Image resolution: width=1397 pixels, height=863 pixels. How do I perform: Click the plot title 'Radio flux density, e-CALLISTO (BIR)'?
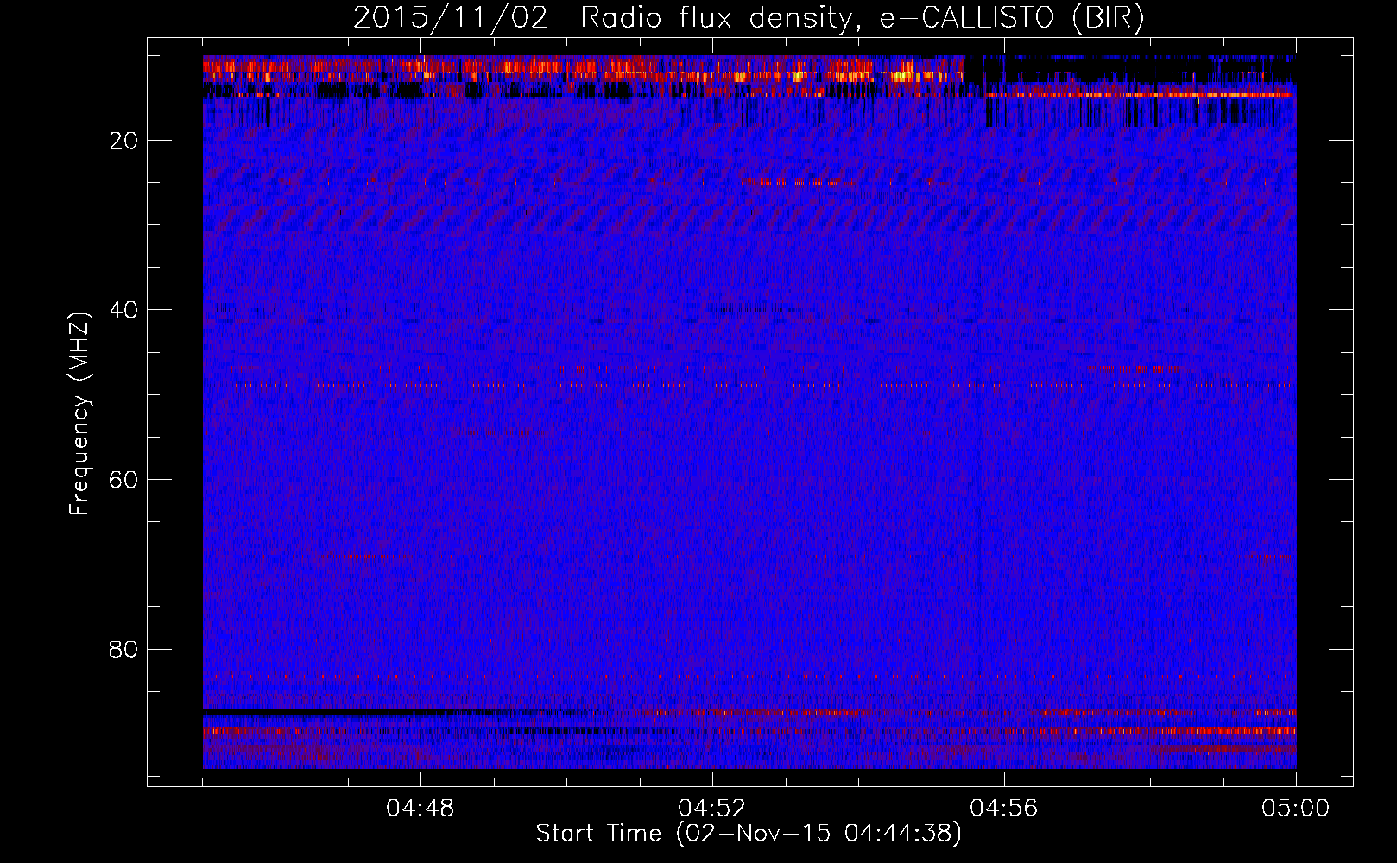click(863, 18)
